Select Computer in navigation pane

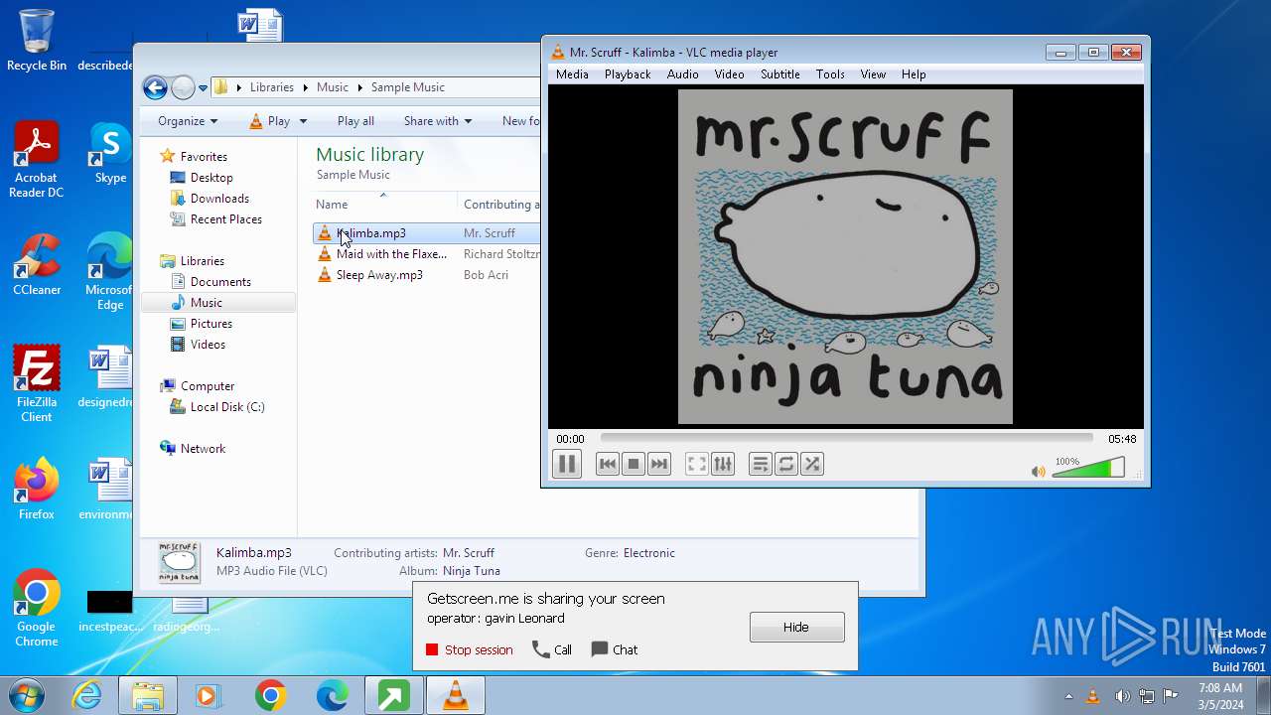click(208, 386)
